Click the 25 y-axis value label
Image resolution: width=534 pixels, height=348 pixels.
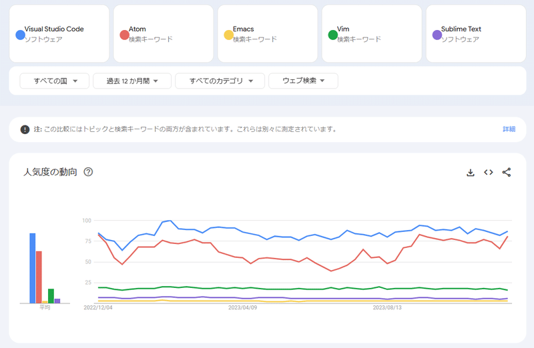coord(88,283)
